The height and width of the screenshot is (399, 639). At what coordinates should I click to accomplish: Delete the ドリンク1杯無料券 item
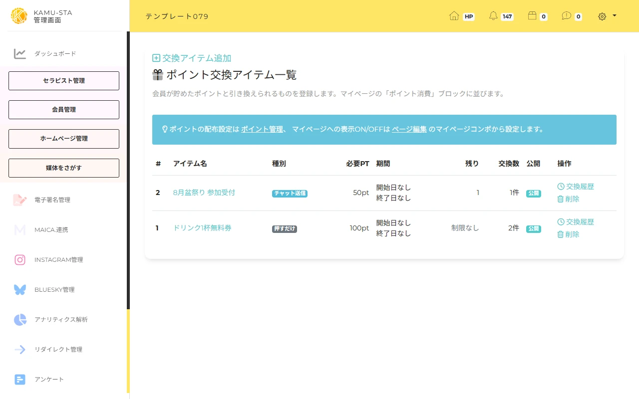(568, 234)
